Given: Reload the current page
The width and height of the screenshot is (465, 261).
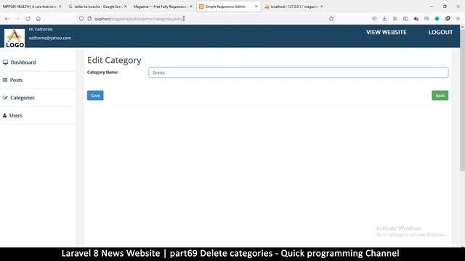Looking at the screenshot, I should (28, 19).
